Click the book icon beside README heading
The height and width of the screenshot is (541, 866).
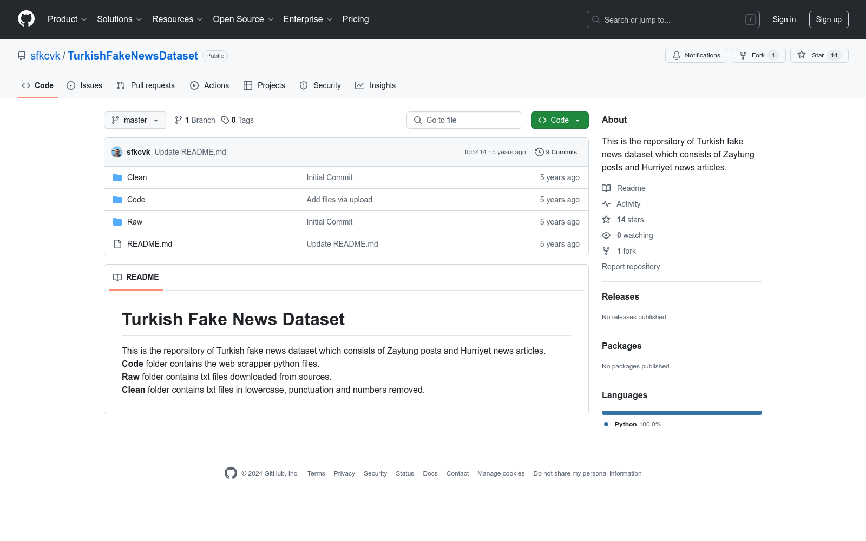tap(117, 277)
